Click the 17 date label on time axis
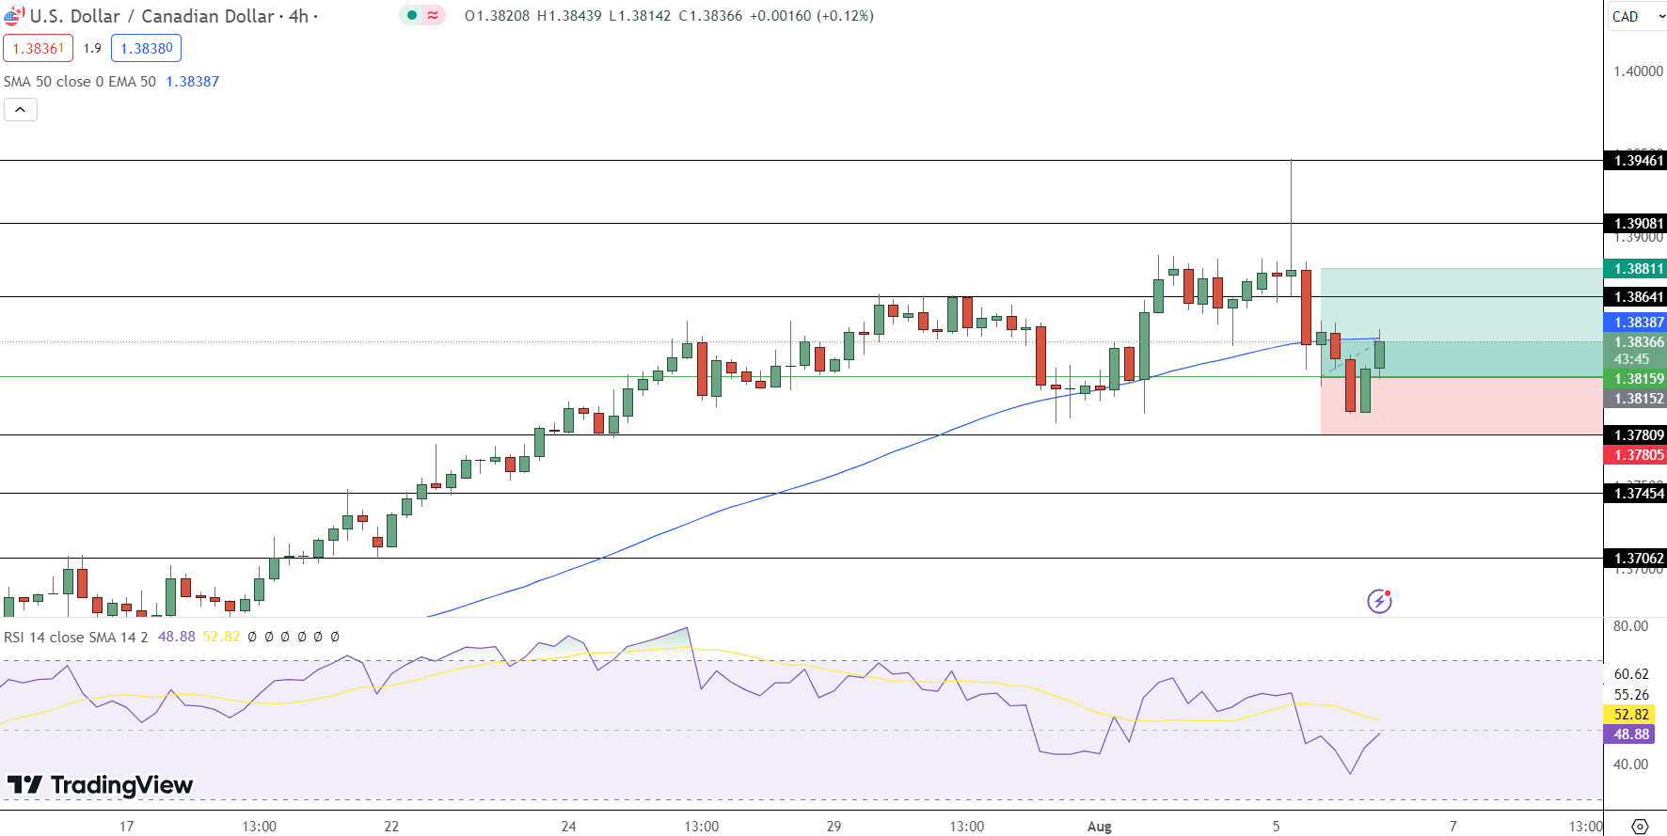Viewport: 1667px width, 836px height. [x=126, y=827]
